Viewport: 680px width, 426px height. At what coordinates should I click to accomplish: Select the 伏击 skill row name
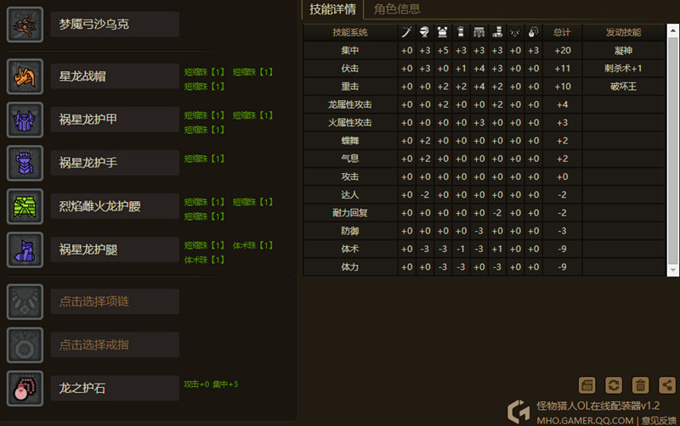click(x=350, y=69)
